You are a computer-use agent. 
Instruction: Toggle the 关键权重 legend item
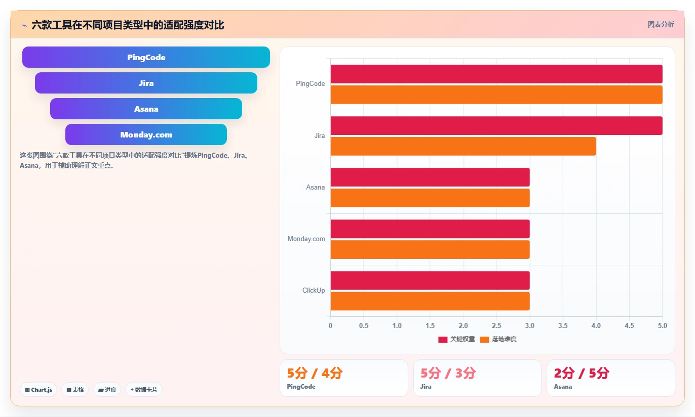click(x=456, y=339)
